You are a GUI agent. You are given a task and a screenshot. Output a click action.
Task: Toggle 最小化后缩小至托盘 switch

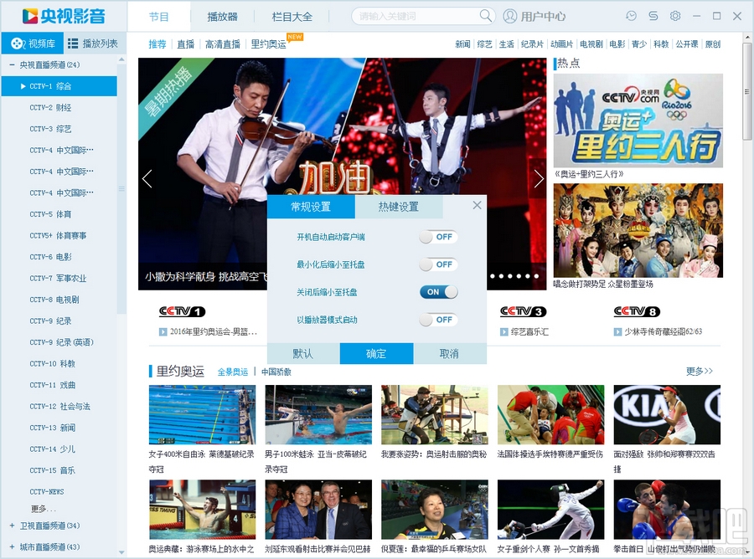tap(438, 264)
